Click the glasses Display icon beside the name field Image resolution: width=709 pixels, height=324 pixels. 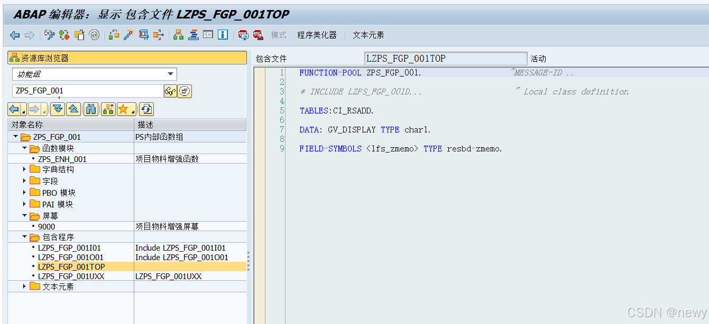170,91
